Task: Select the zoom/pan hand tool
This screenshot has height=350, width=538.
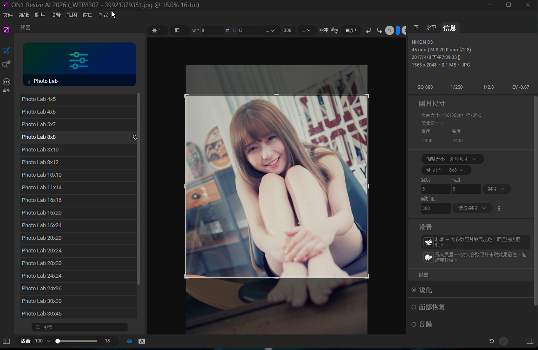Action: coord(6,64)
